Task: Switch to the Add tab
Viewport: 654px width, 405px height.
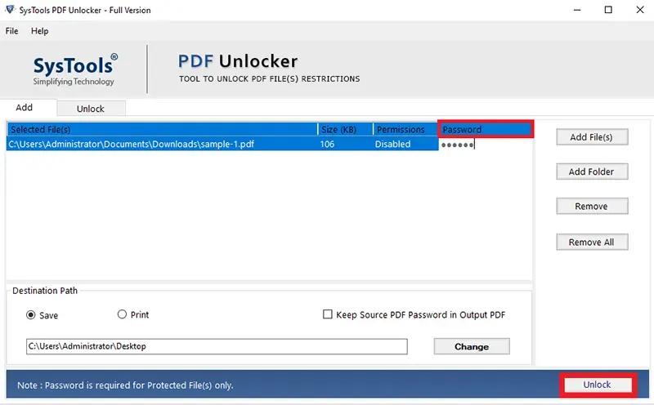Action: (x=25, y=108)
